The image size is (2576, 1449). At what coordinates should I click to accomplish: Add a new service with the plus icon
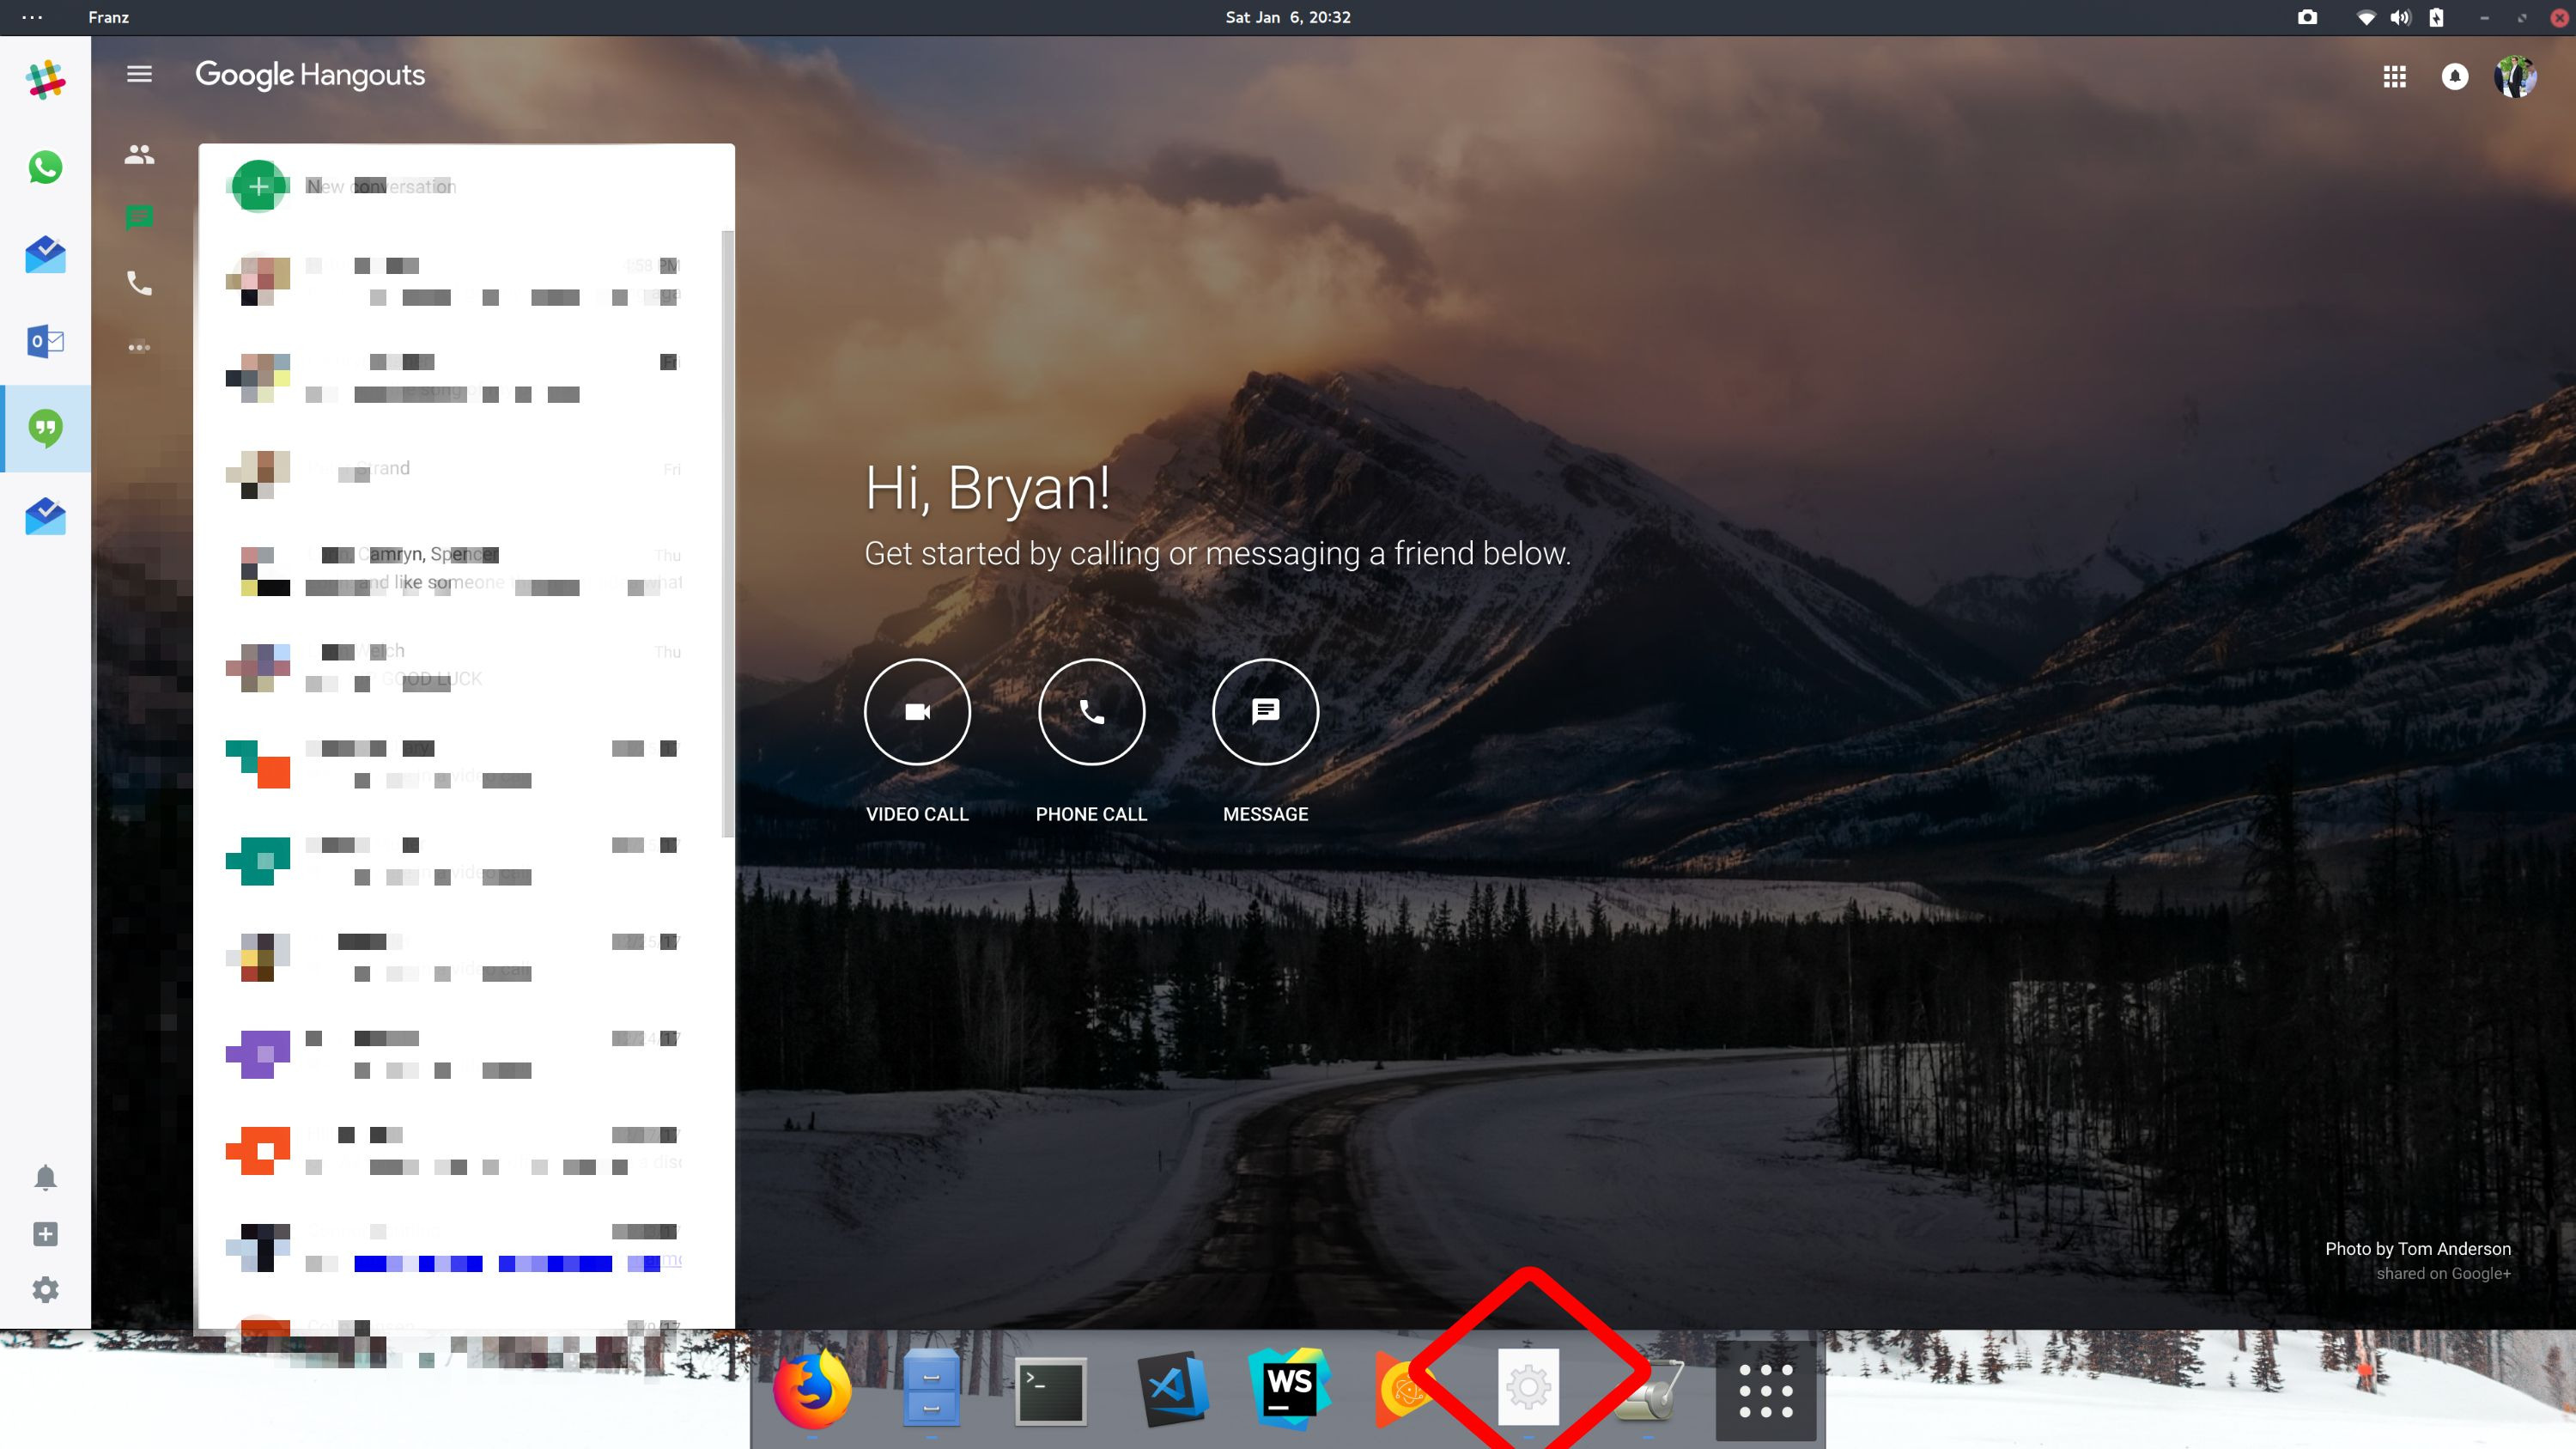pos(44,1234)
